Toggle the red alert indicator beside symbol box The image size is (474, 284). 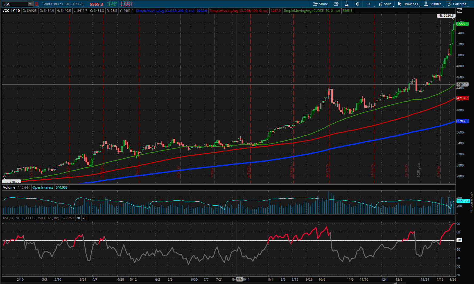pyautogui.click(x=36, y=4)
